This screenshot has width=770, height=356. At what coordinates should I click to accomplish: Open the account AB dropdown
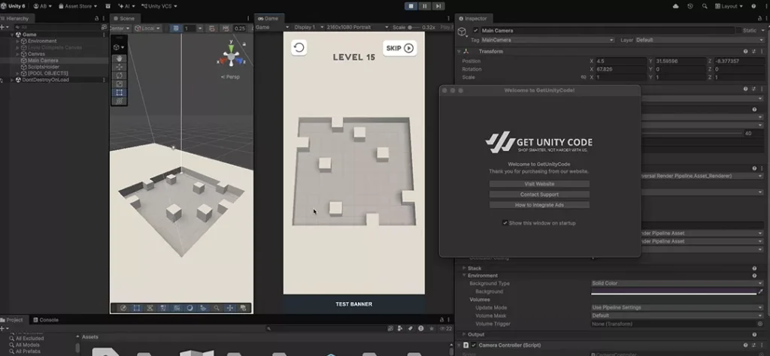[x=43, y=6]
